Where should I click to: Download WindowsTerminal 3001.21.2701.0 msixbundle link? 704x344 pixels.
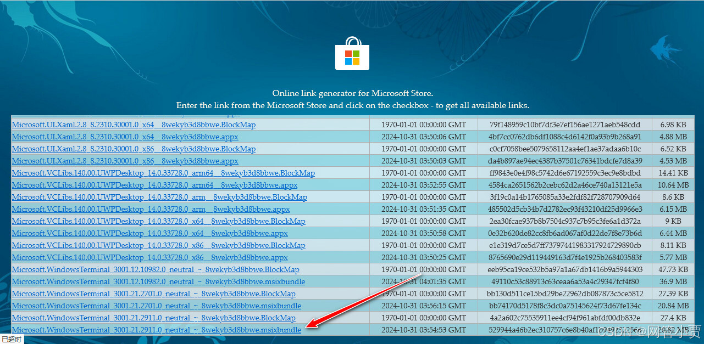[157, 306]
